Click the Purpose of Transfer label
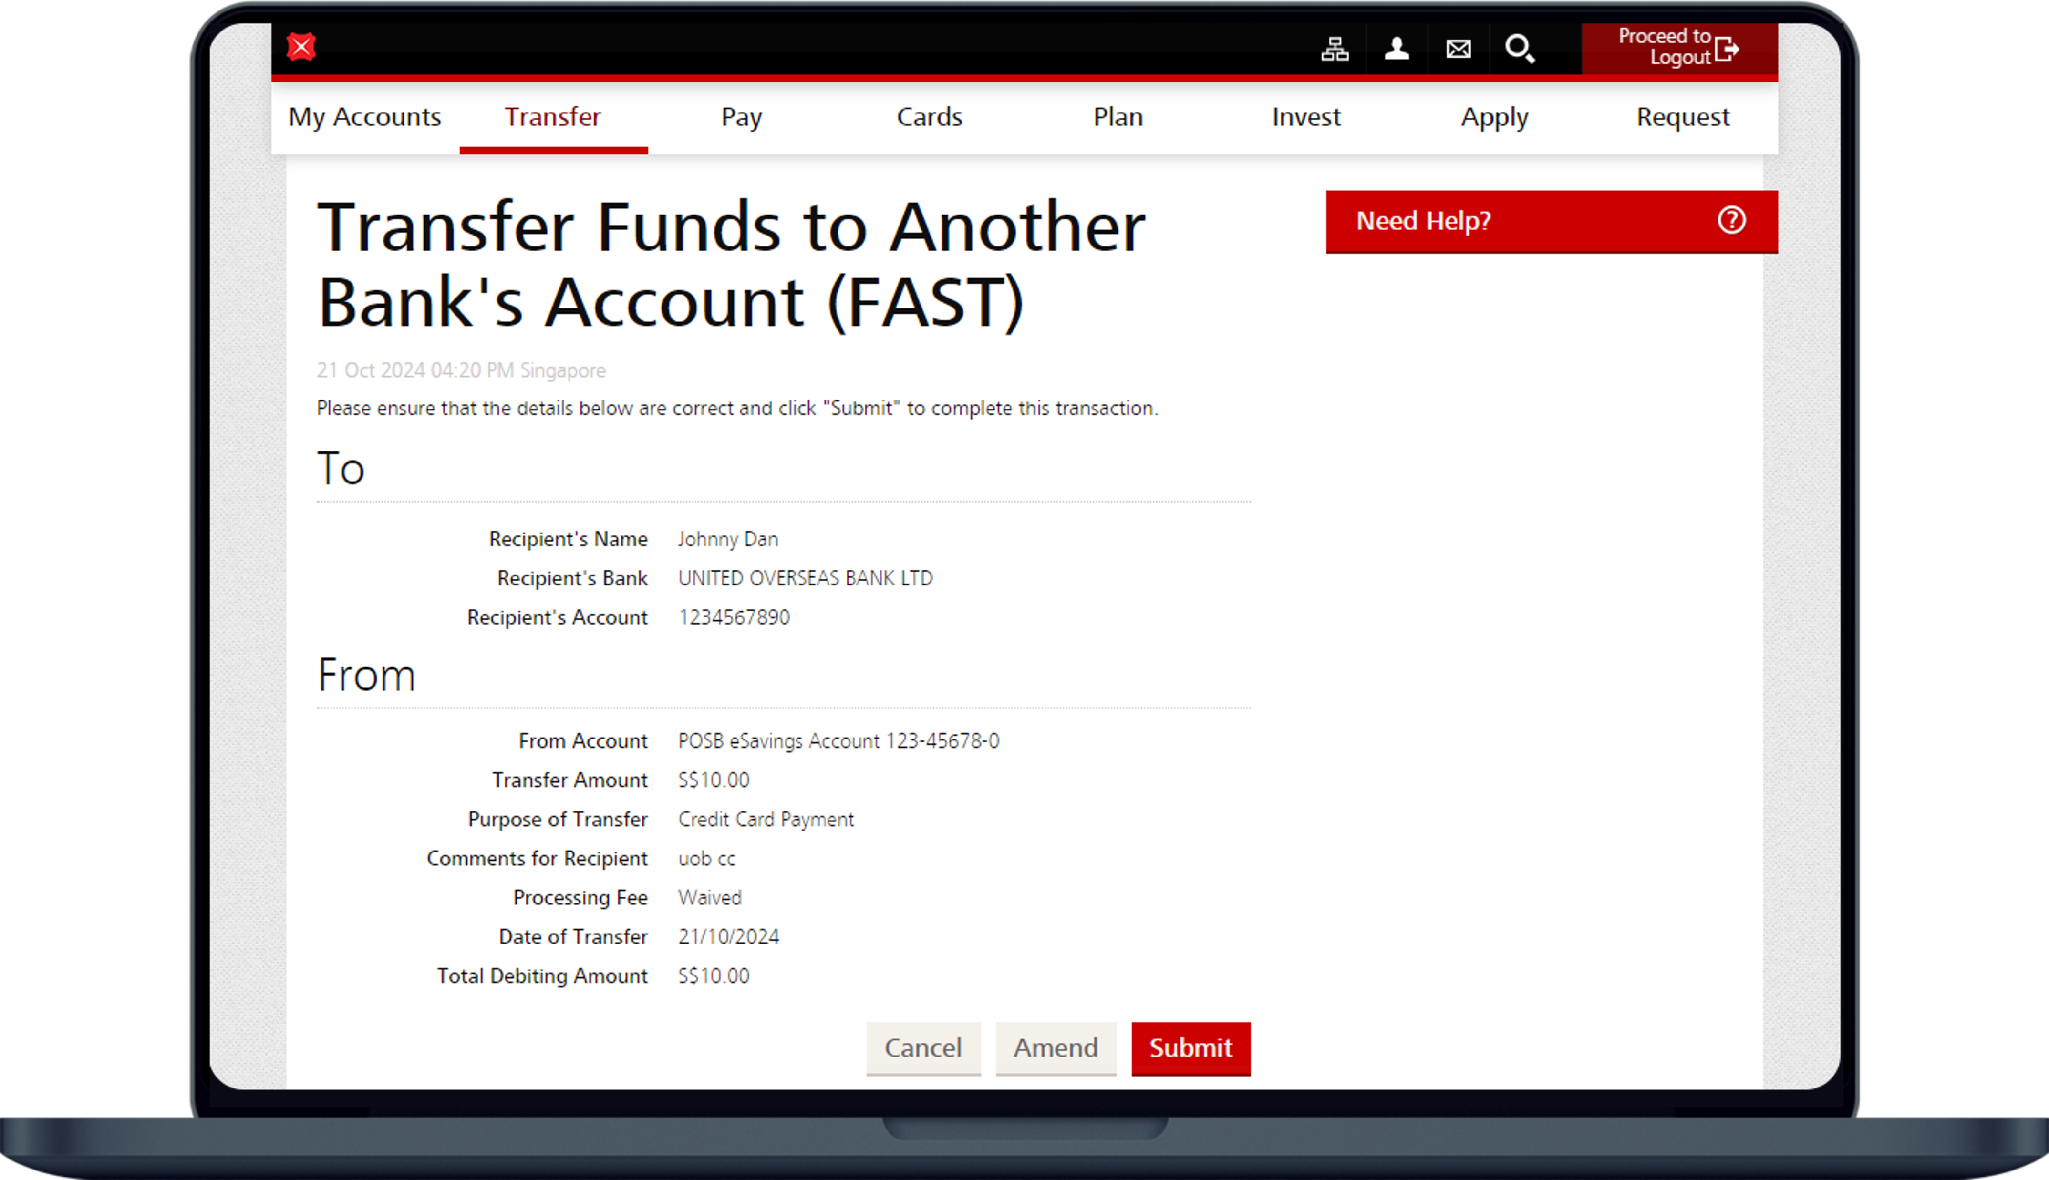This screenshot has height=1180, width=2049. [x=558, y=820]
